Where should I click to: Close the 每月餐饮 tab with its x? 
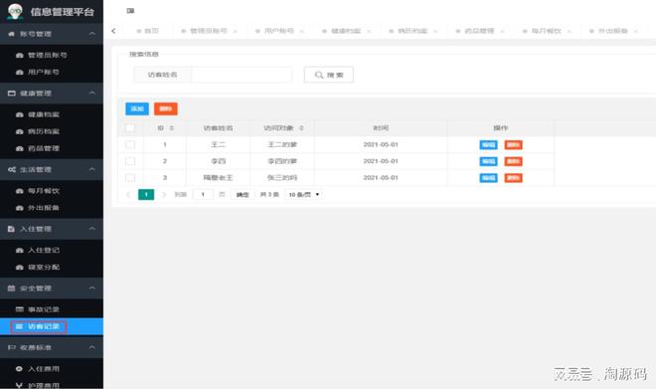coord(570,32)
